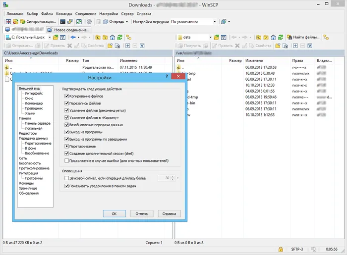This screenshot has height=255, width=347.
Task: Enable Продолжение в случае ошибки checkbox
Action: tap(66, 160)
